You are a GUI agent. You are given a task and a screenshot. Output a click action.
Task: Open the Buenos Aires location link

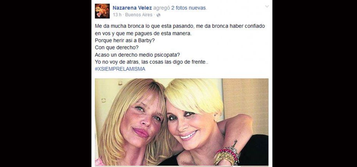[139, 15]
